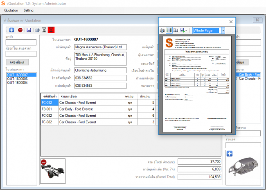Click the sQuotation orange S app icon
Screen dimensions: 266x190
(x=3, y=3)
